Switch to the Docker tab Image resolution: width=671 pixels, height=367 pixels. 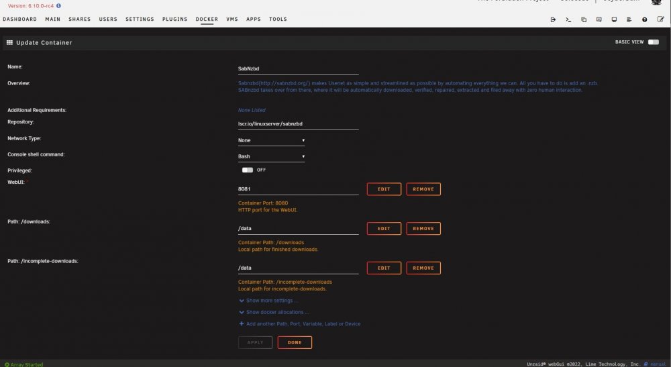click(207, 19)
